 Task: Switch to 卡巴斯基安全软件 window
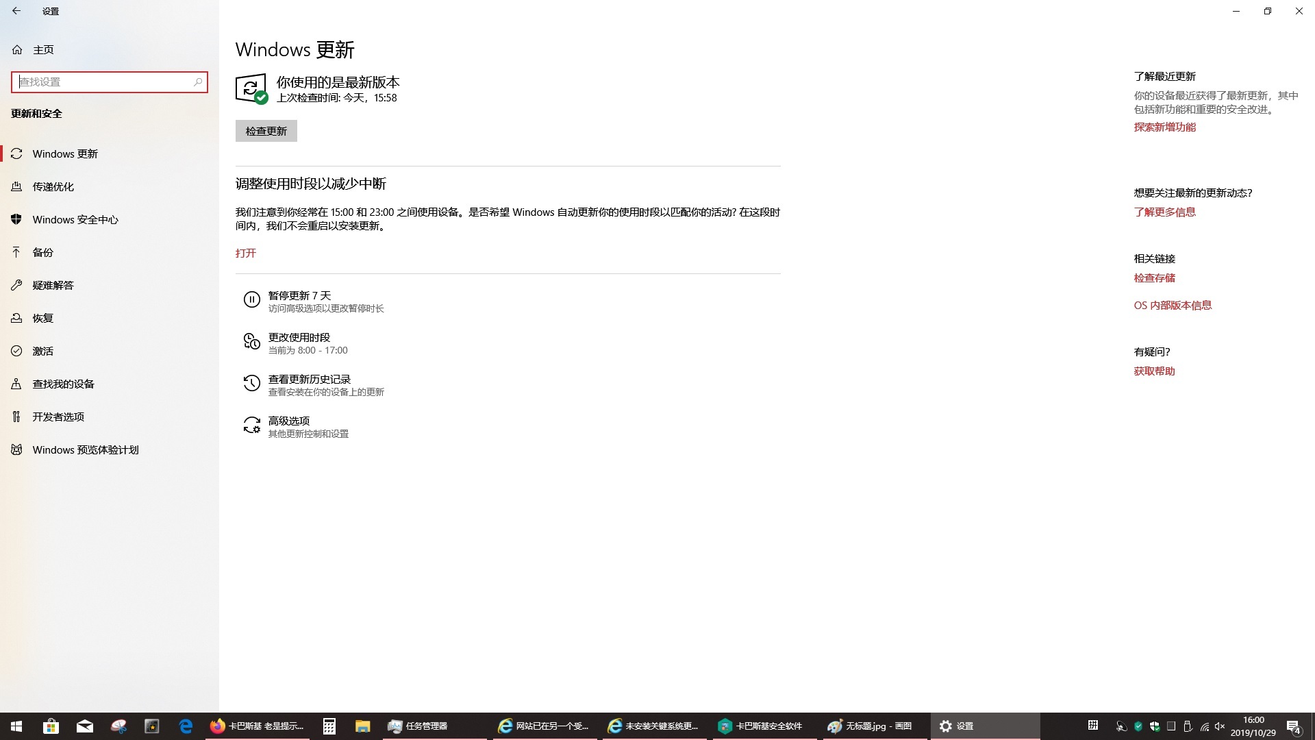tap(764, 726)
